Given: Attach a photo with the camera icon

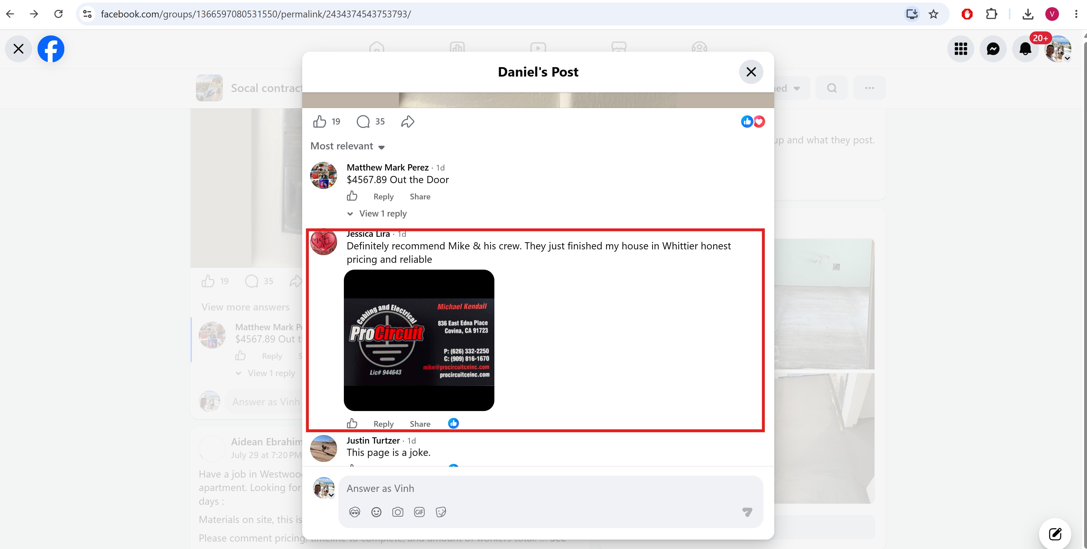Looking at the screenshot, I should coord(398,512).
